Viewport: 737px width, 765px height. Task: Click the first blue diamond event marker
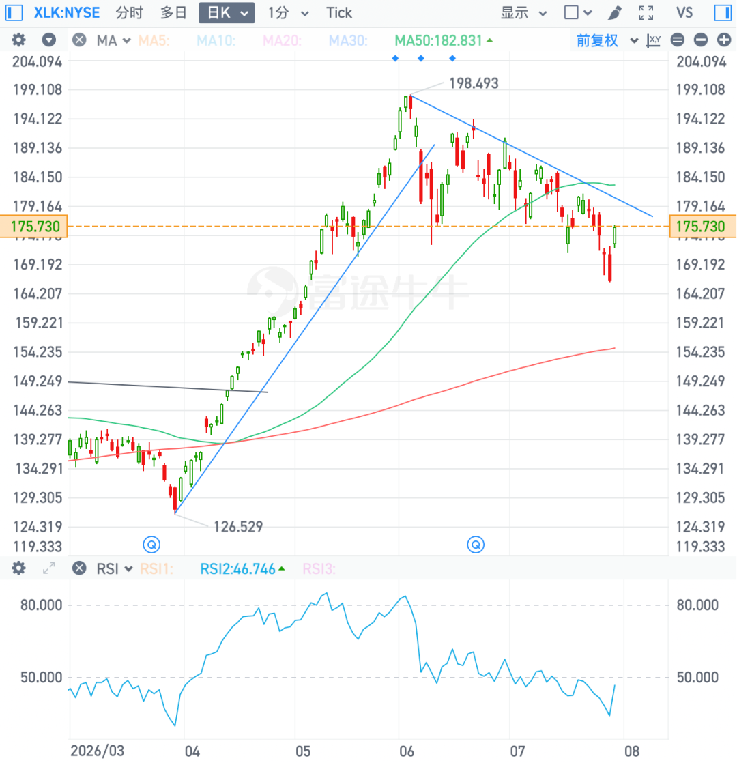(x=396, y=59)
